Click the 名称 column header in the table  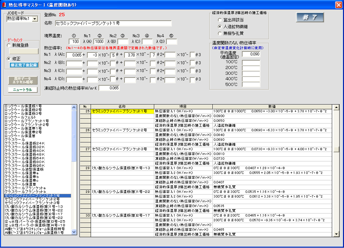coord(122,107)
